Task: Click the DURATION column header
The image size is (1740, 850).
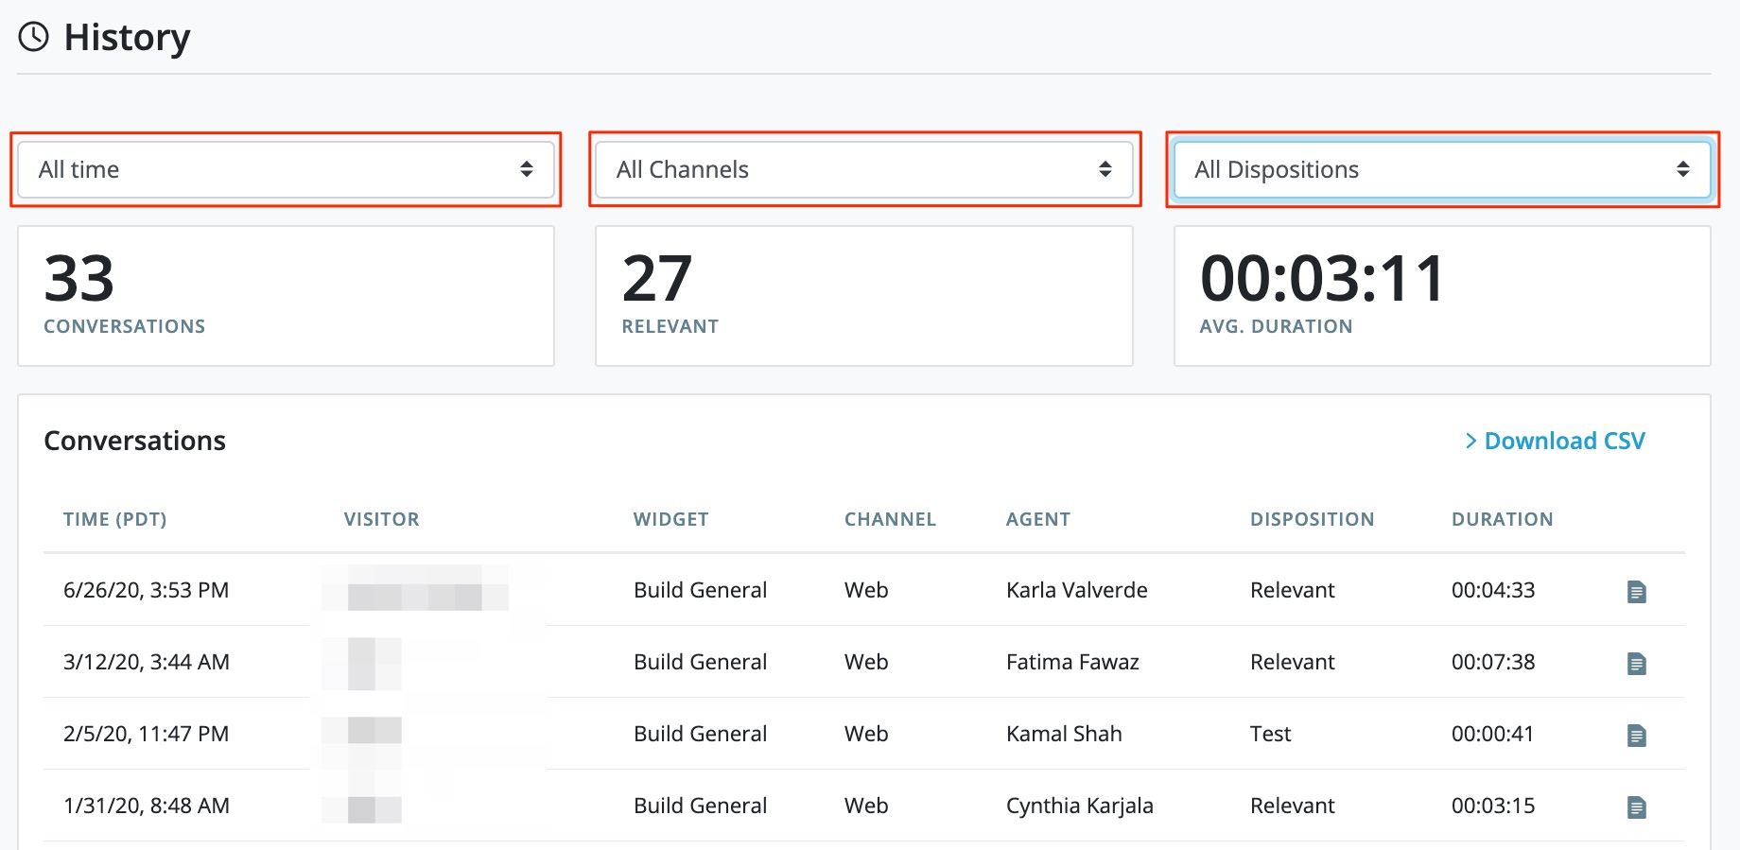Action: click(1502, 519)
